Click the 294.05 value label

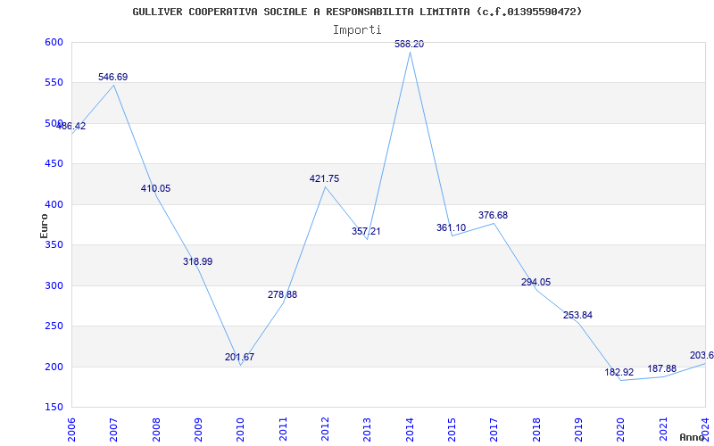coord(536,282)
